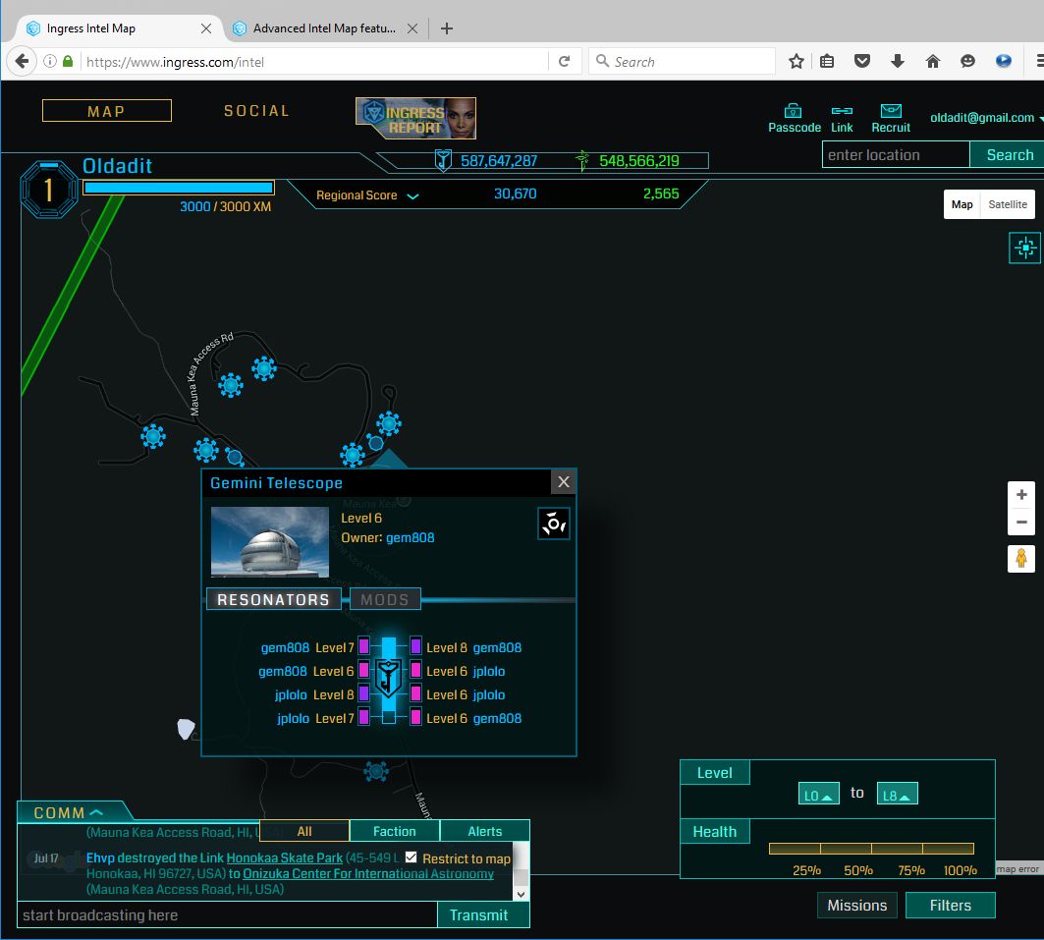Zoom out the map with minus button
The image size is (1044, 940).
pyautogui.click(x=1021, y=523)
